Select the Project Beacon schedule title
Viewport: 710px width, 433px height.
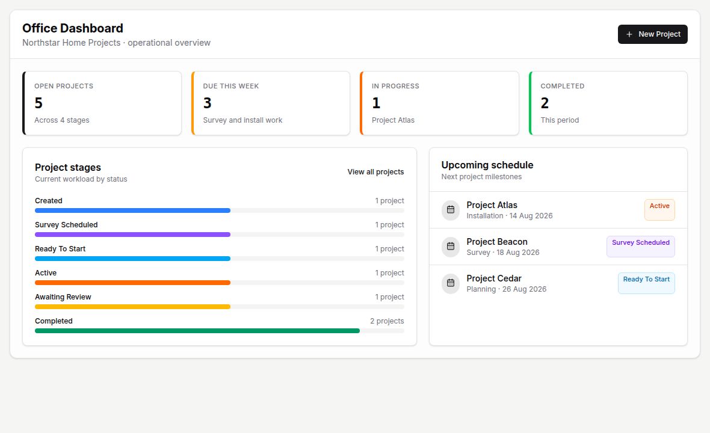point(497,242)
